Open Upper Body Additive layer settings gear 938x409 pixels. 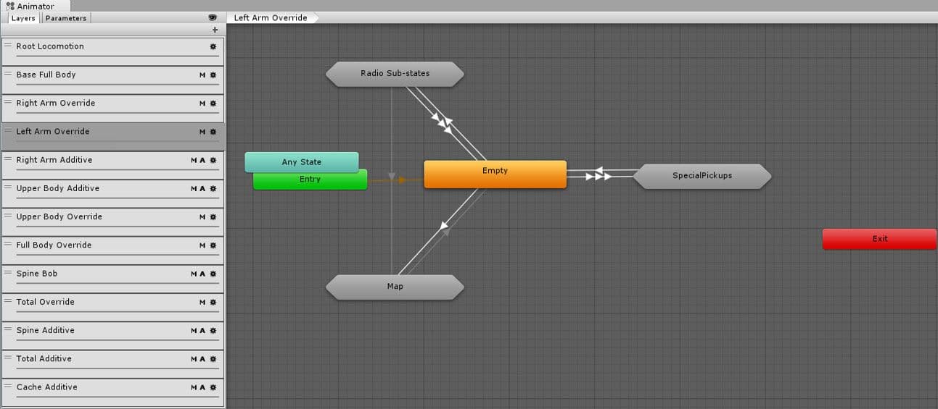point(213,188)
